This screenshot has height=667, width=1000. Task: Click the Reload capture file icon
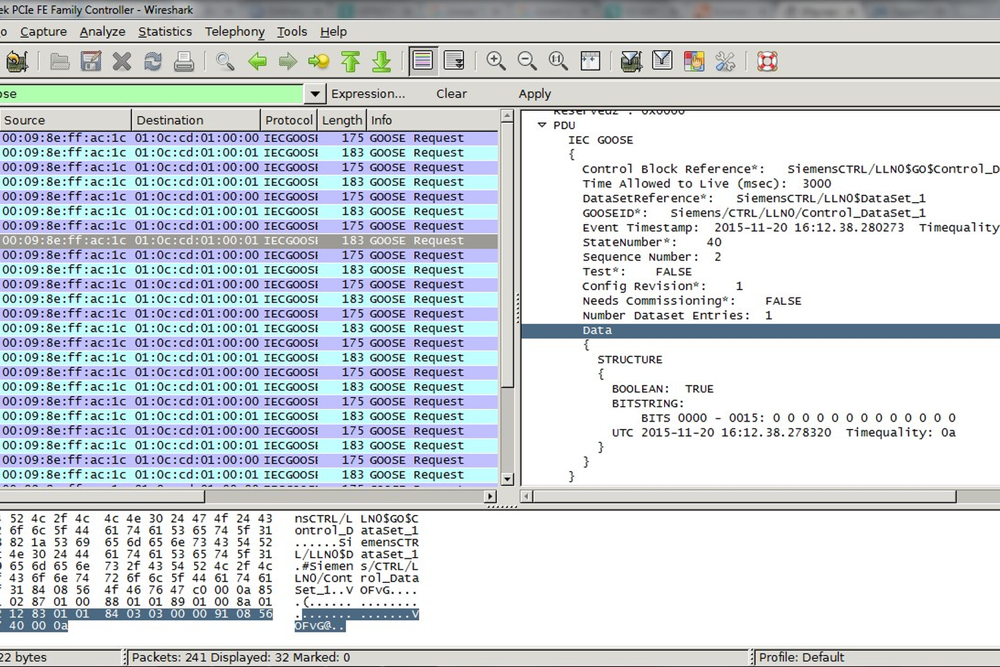153,61
